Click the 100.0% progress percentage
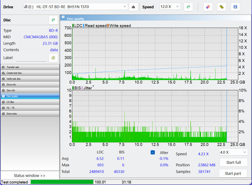252x185 pixels. pyautogui.click(x=100, y=182)
